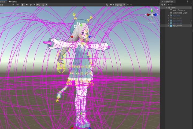Viewport: 193px width, 129px height.
Task: Click the add object plus button in Hierarchy
Action: pyautogui.click(x=162, y=5)
